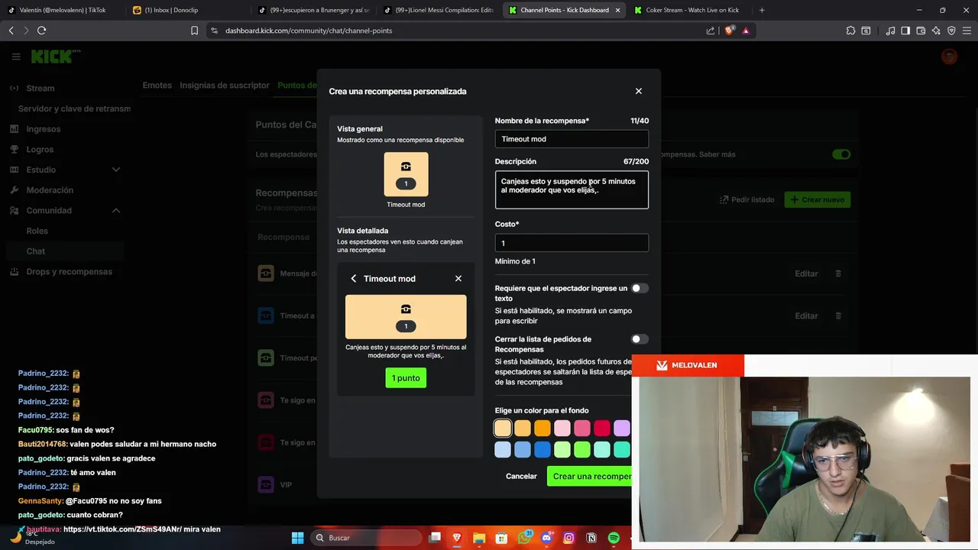Select the bright green background color
Screen dimensions: 978x550
pos(582,450)
